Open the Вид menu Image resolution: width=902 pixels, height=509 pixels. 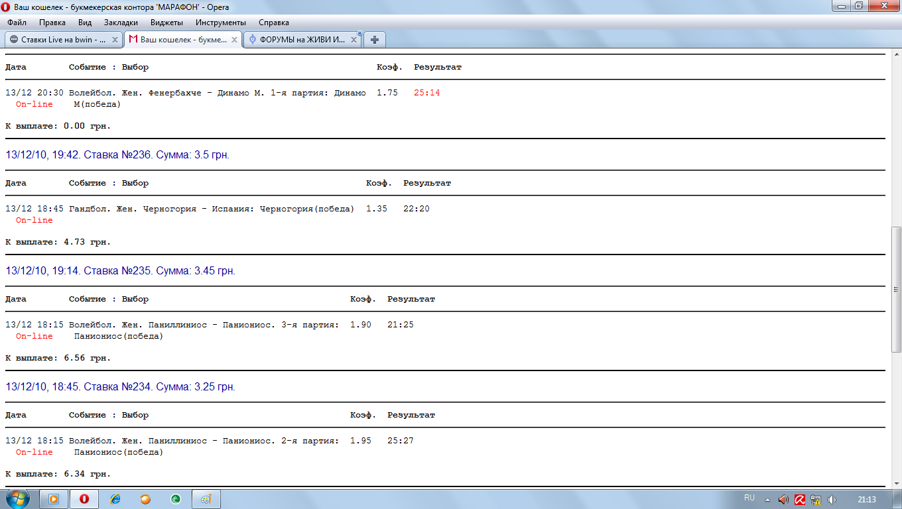(85, 23)
